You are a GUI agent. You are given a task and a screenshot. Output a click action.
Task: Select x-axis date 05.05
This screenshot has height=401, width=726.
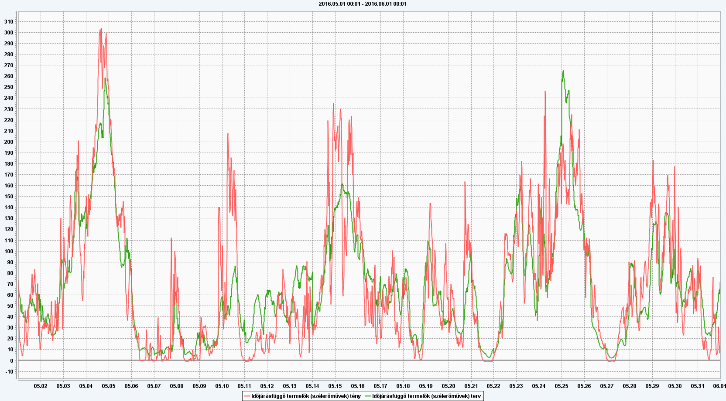tap(109, 386)
